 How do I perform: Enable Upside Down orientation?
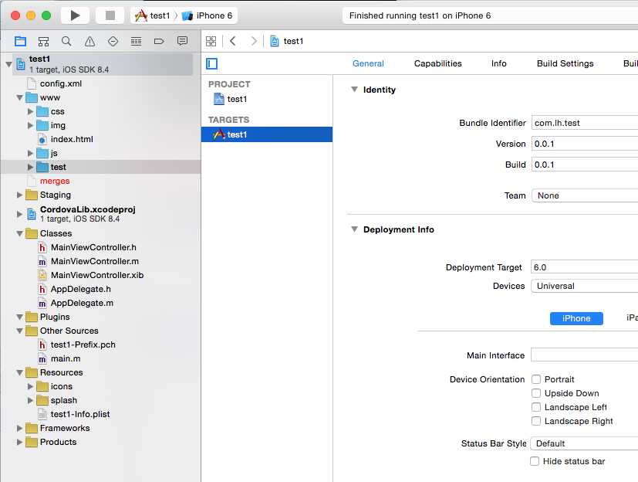coord(536,393)
